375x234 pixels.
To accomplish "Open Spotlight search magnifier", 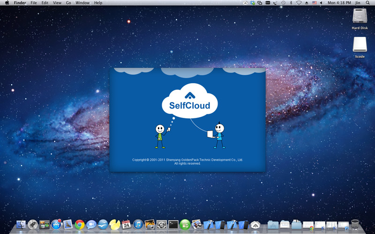I will 367,3.
